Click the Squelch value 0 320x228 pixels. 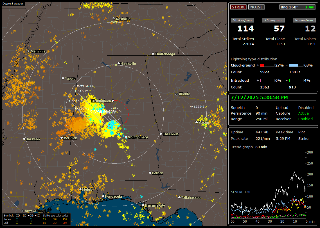pos(257,108)
